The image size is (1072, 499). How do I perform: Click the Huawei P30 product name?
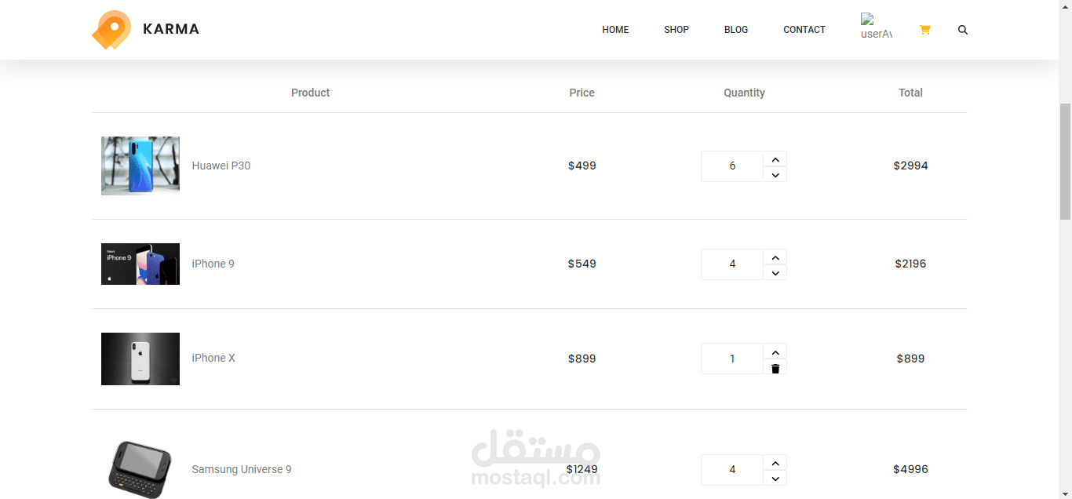(221, 166)
